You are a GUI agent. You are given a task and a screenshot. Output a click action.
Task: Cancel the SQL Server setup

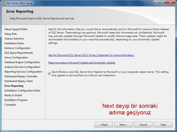click(143, 125)
